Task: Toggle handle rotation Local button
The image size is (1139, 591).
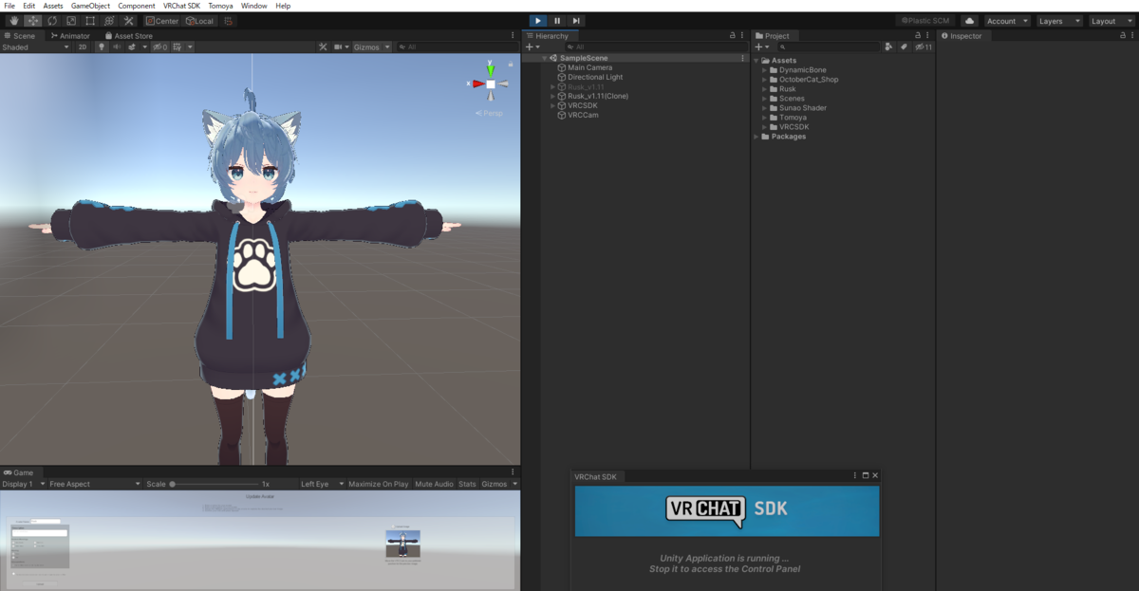Action: (199, 21)
